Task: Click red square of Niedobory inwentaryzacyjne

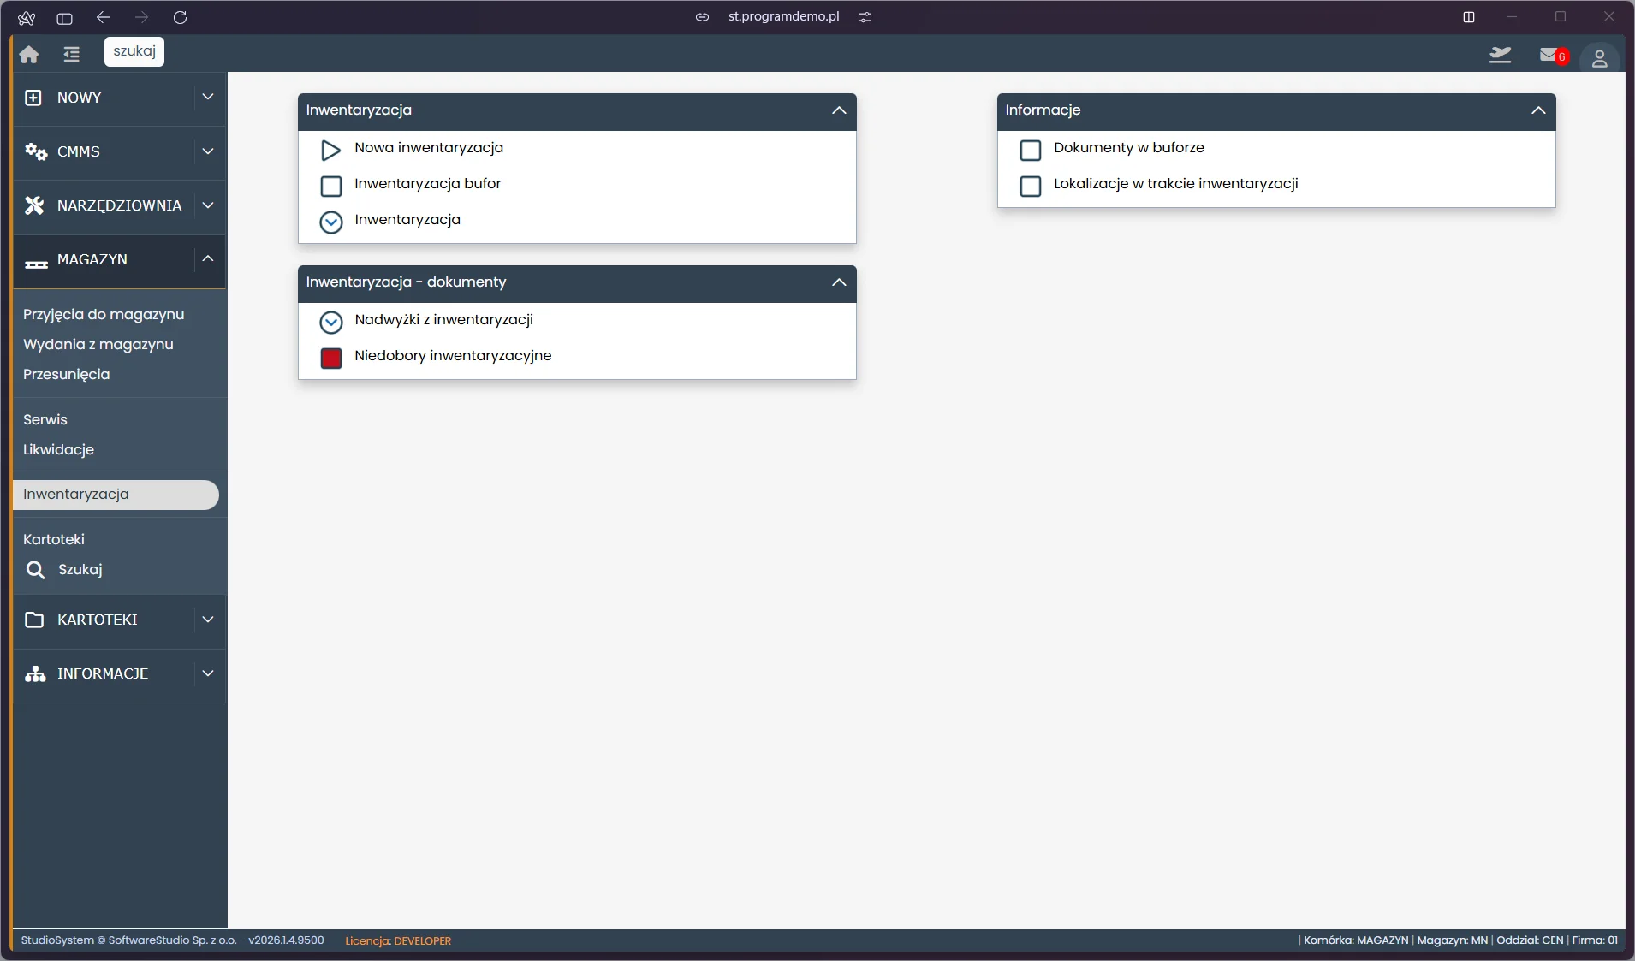Action: point(331,359)
